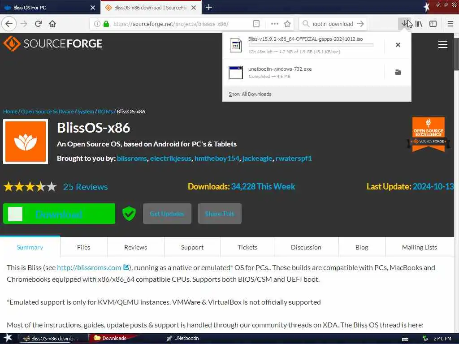This screenshot has height=344, width=459.
Task: Follow the ROMs breadcrumb link
Action: point(105,112)
